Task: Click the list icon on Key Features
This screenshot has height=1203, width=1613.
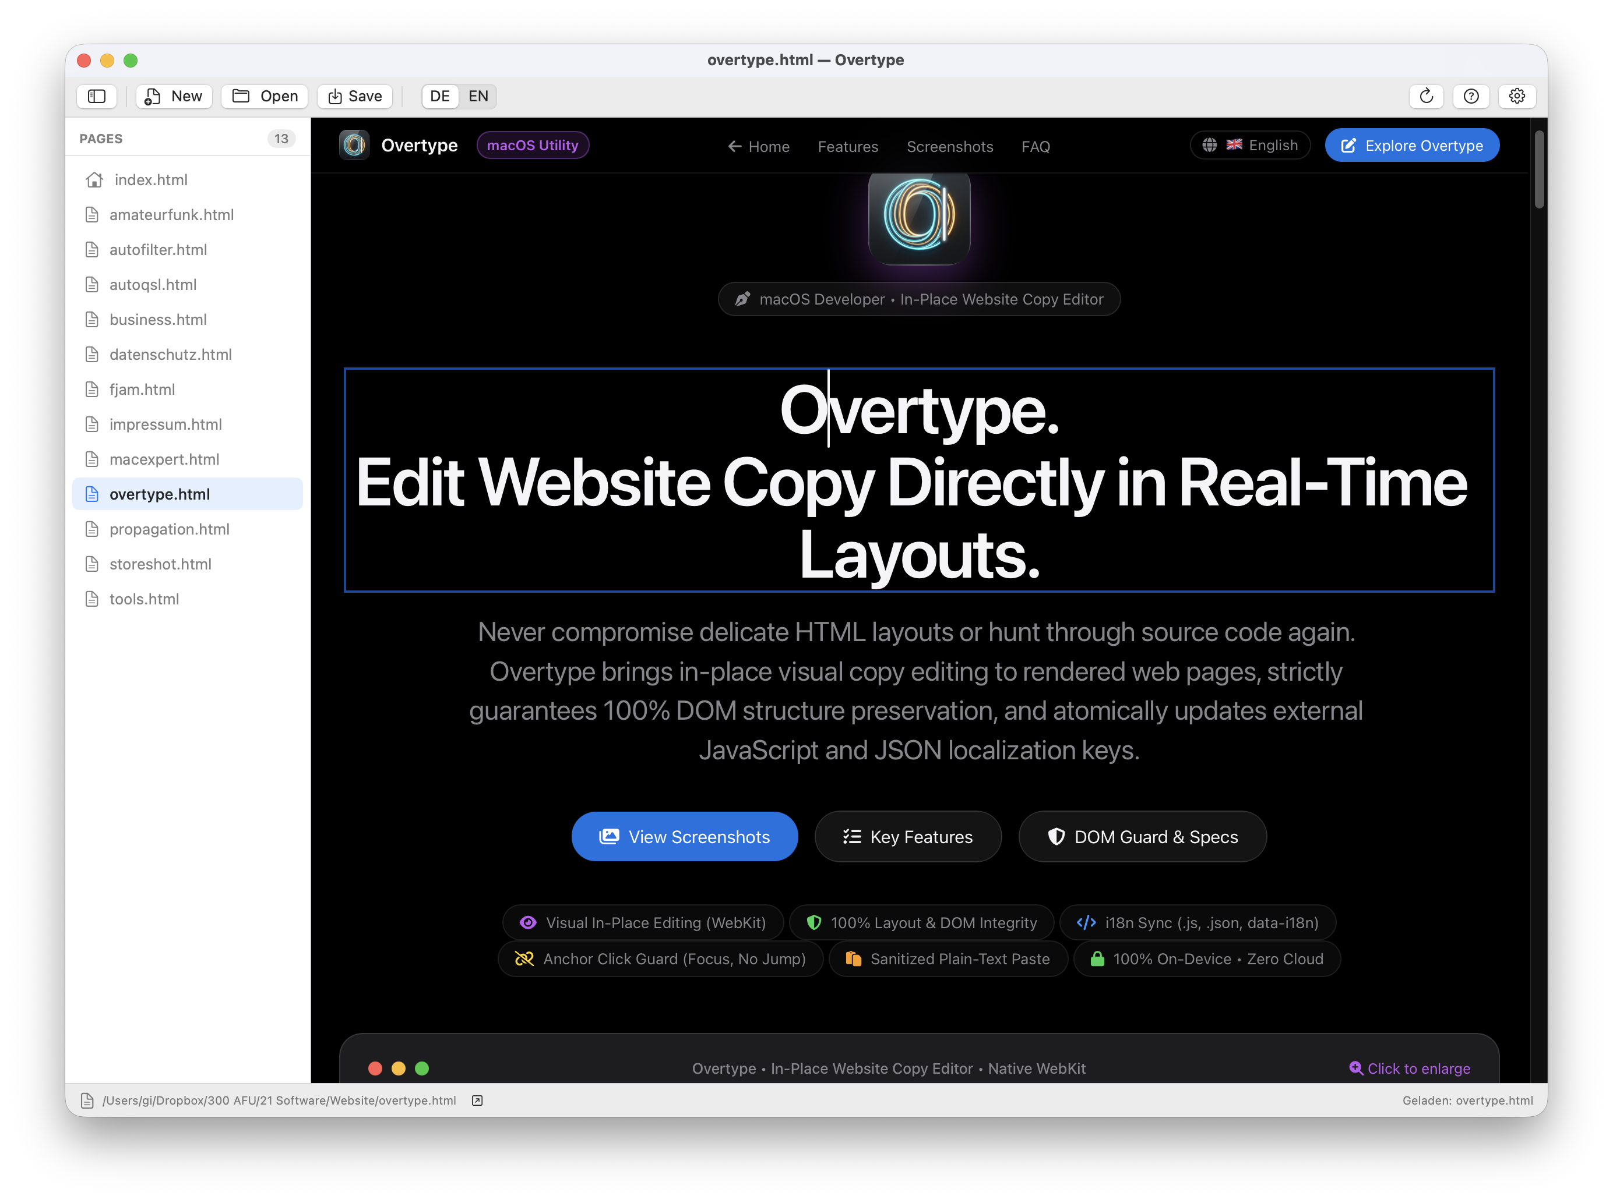Action: [x=851, y=837]
